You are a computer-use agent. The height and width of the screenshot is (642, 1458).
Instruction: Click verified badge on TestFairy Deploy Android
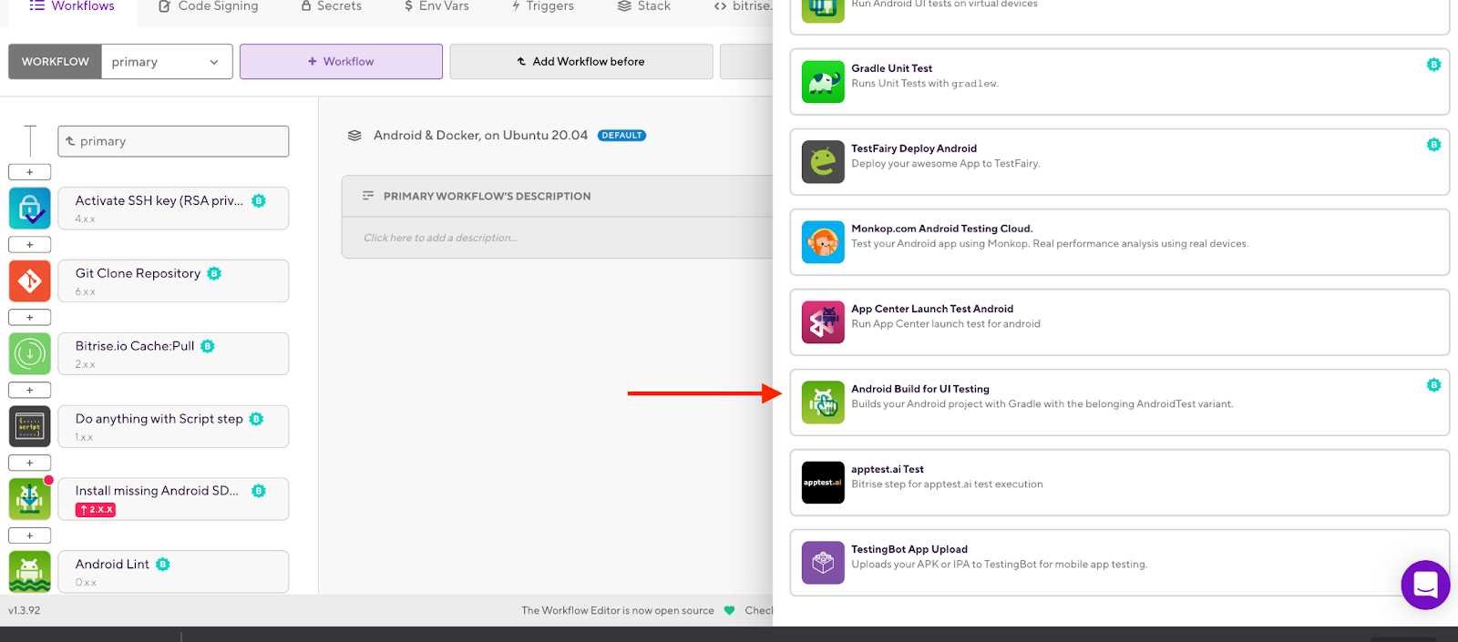click(x=1433, y=145)
